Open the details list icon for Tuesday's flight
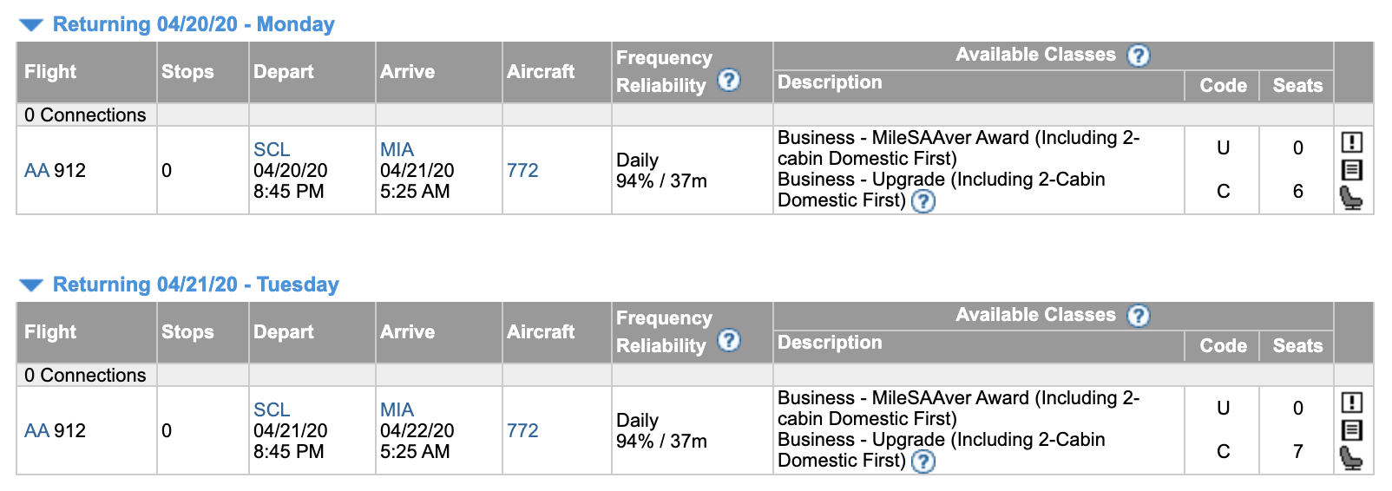This screenshot has height=491, width=1392. coord(1352,430)
